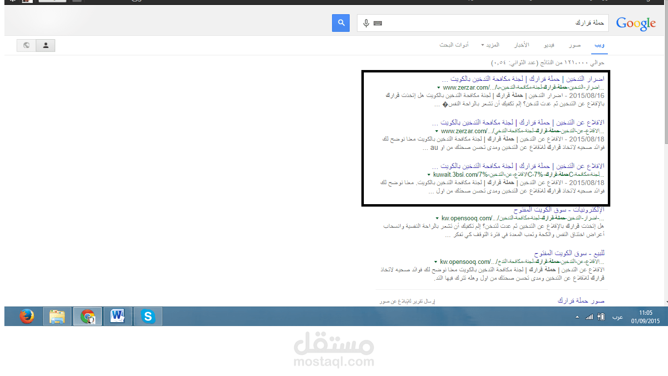Expand arrow beside kuwait.3bsi.com URL
The image size is (668, 376).
coord(429,174)
